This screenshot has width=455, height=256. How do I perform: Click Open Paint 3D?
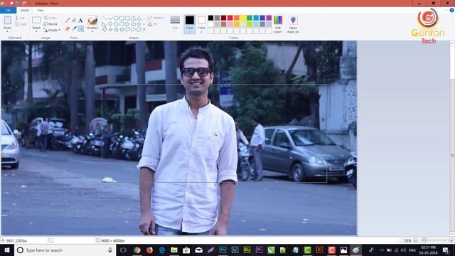(x=293, y=24)
